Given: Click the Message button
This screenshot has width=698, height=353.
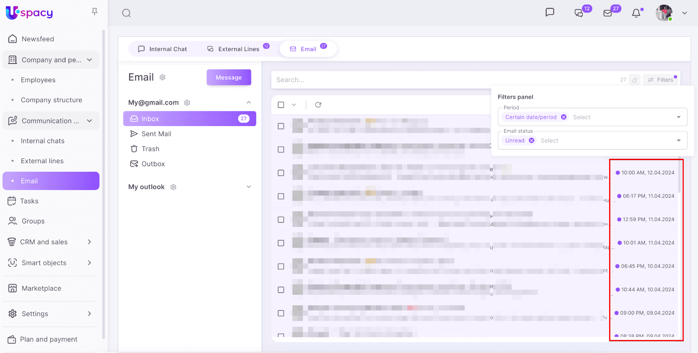Looking at the screenshot, I should 229,77.
